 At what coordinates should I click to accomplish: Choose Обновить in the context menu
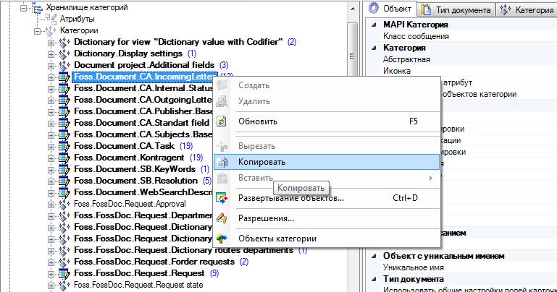[x=258, y=121]
